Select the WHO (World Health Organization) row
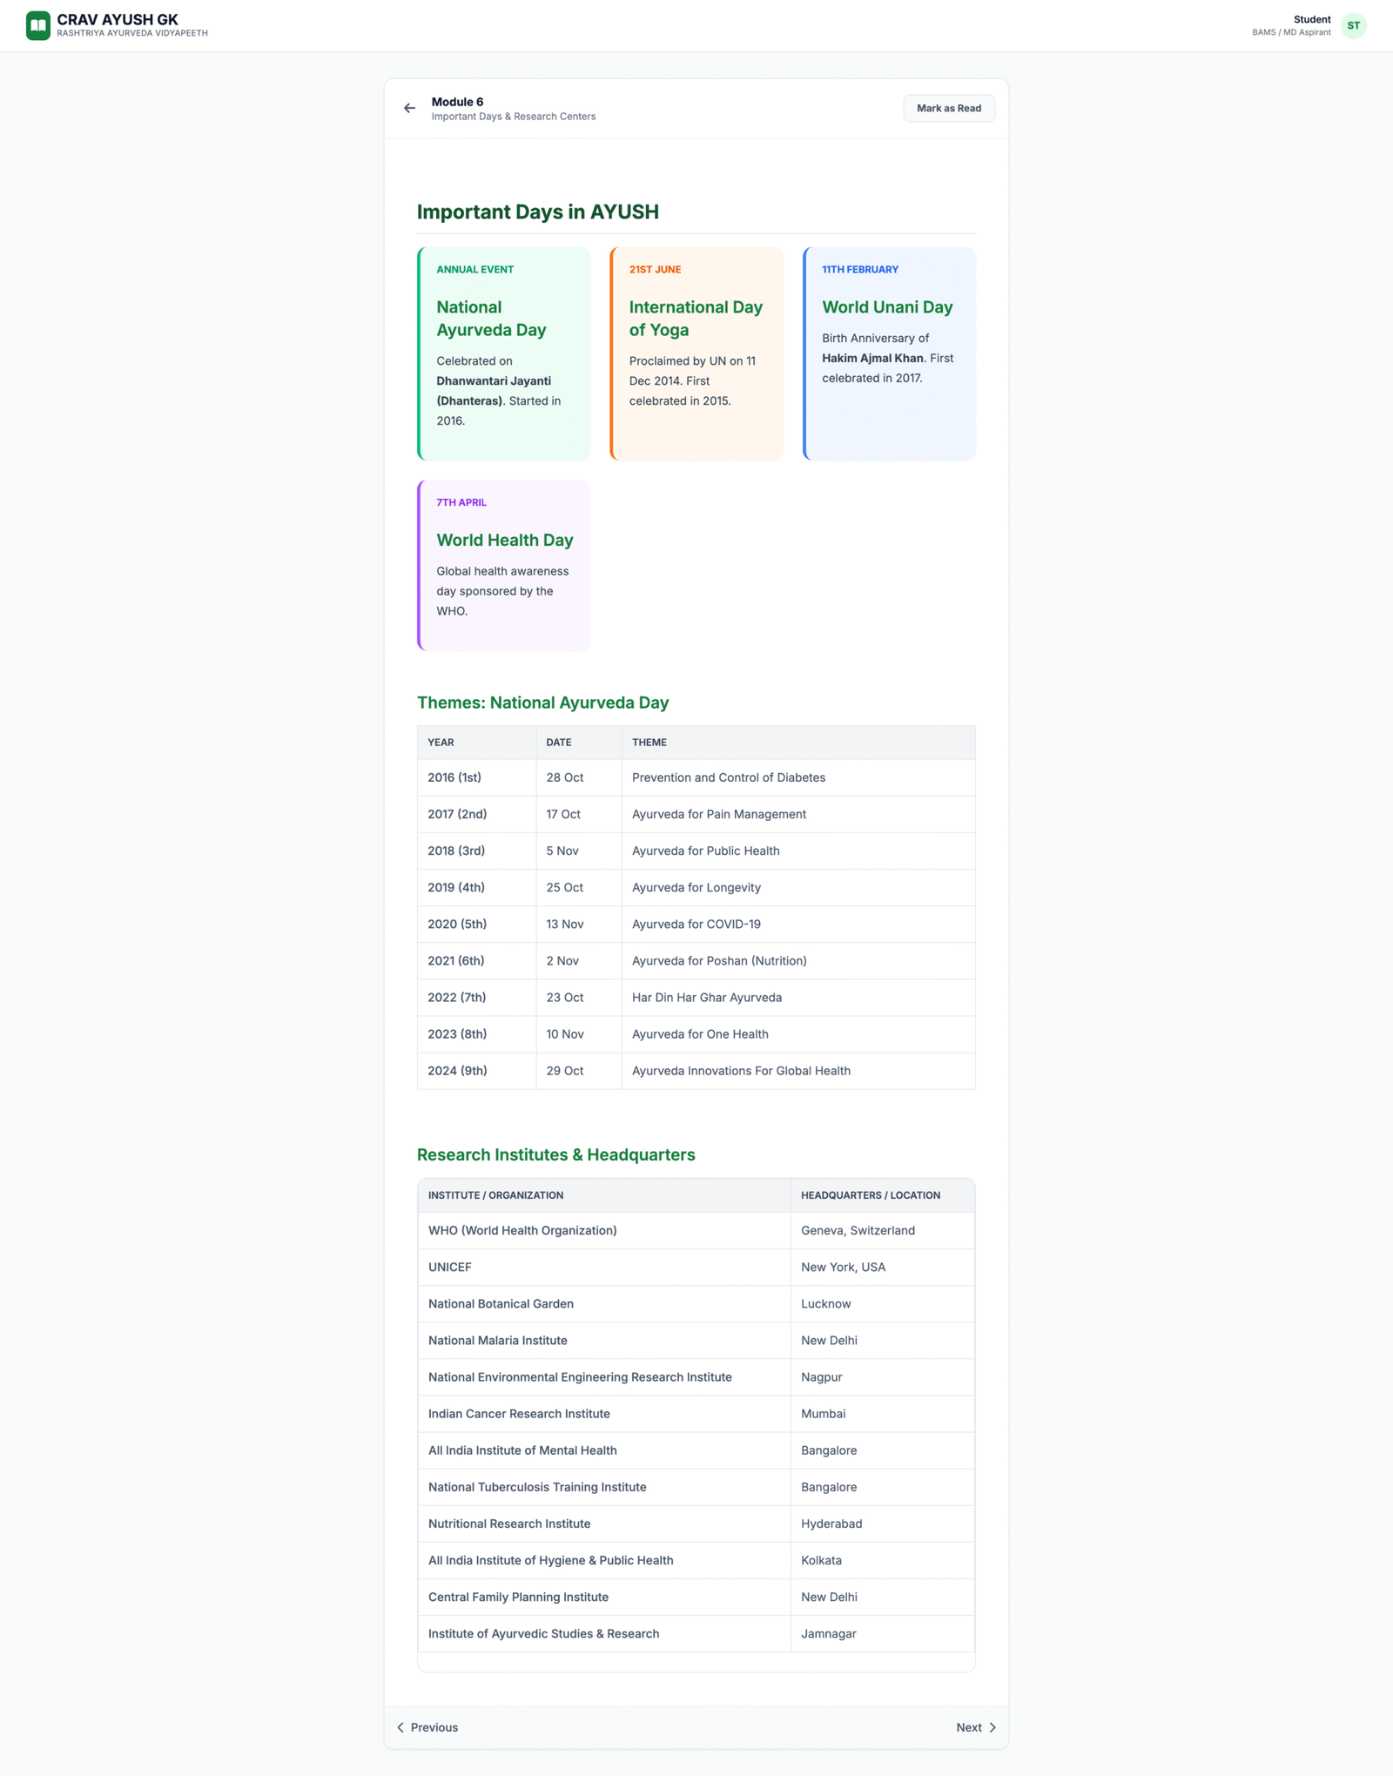Image resolution: width=1393 pixels, height=1776 pixels. pos(696,1230)
